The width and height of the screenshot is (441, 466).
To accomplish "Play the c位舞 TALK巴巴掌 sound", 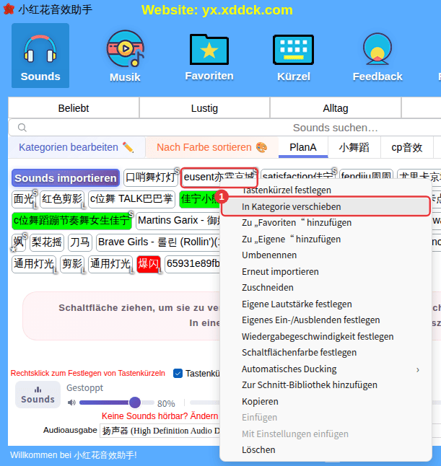I will pyautogui.click(x=131, y=199).
